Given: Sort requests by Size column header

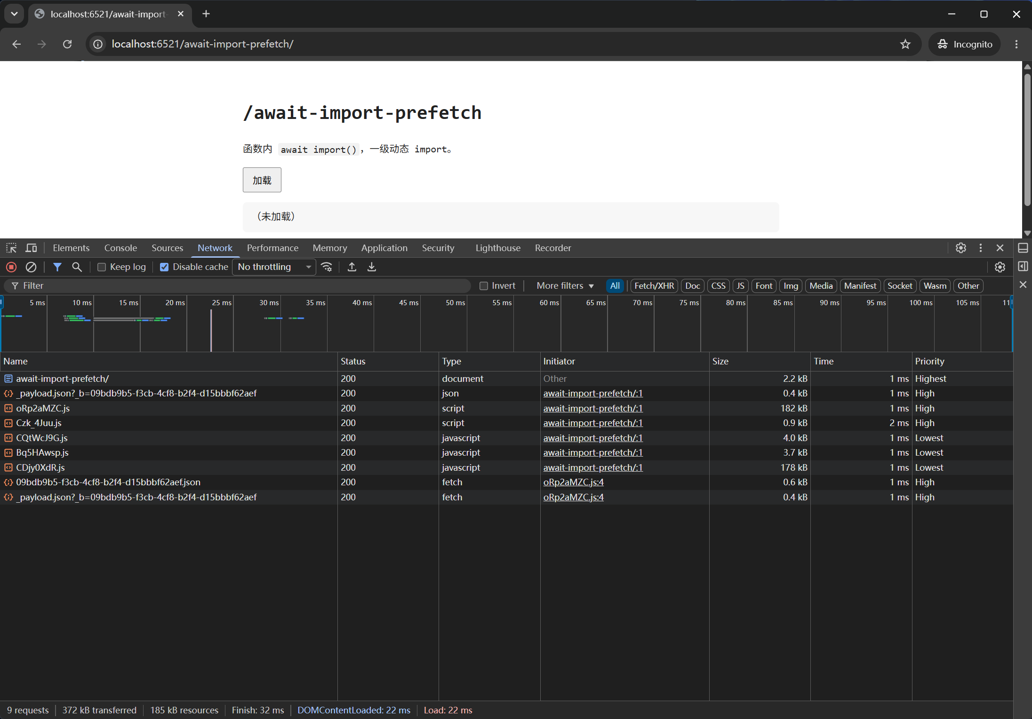Looking at the screenshot, I should click(x=760, y=361).
